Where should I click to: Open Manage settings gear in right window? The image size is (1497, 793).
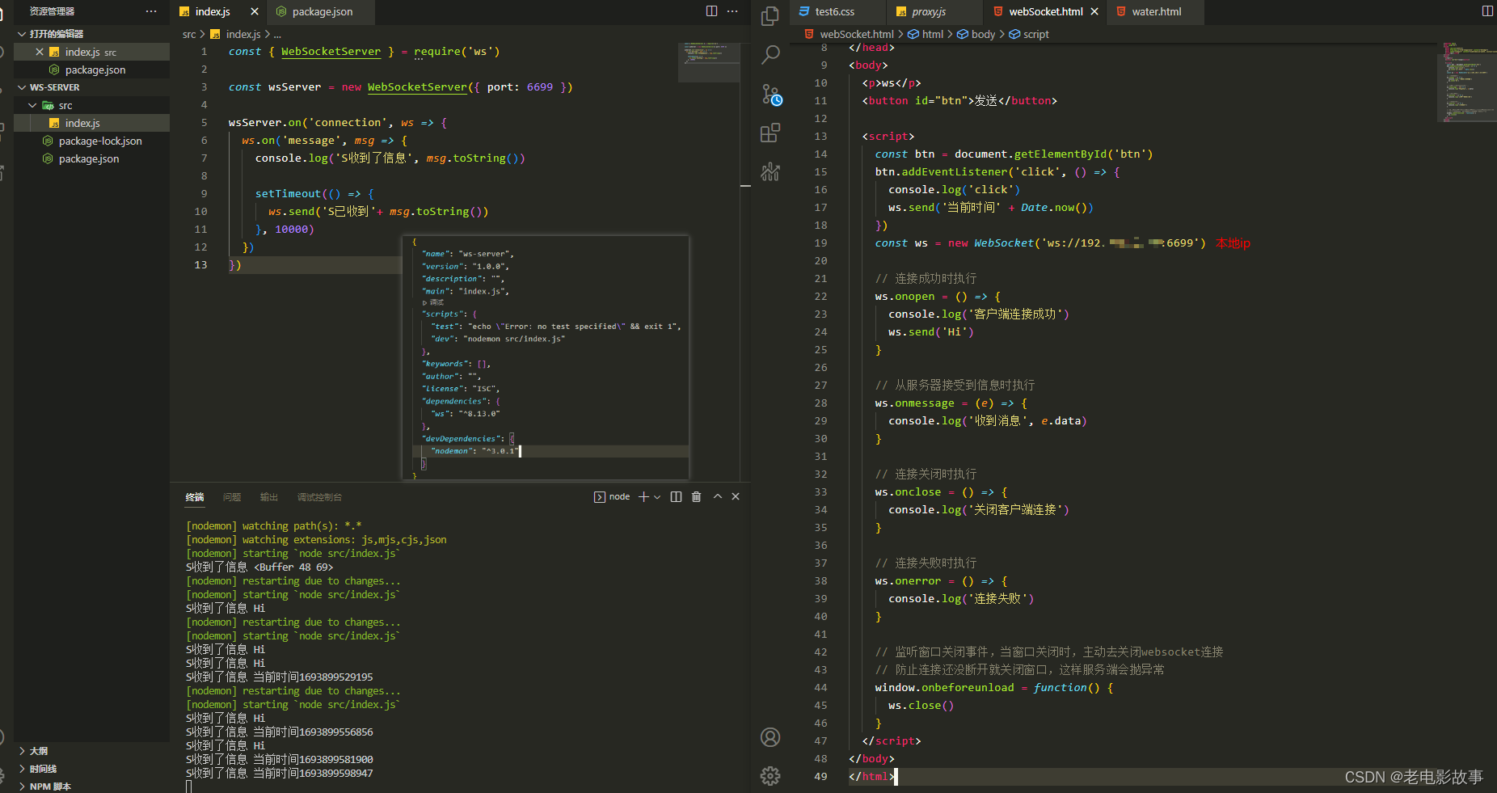770,776
